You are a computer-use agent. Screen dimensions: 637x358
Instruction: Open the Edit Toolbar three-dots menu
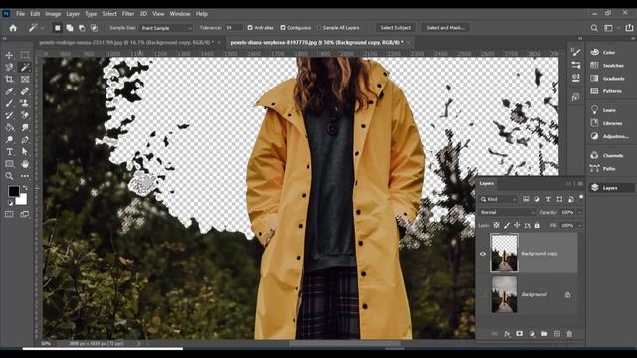(25, 176)
